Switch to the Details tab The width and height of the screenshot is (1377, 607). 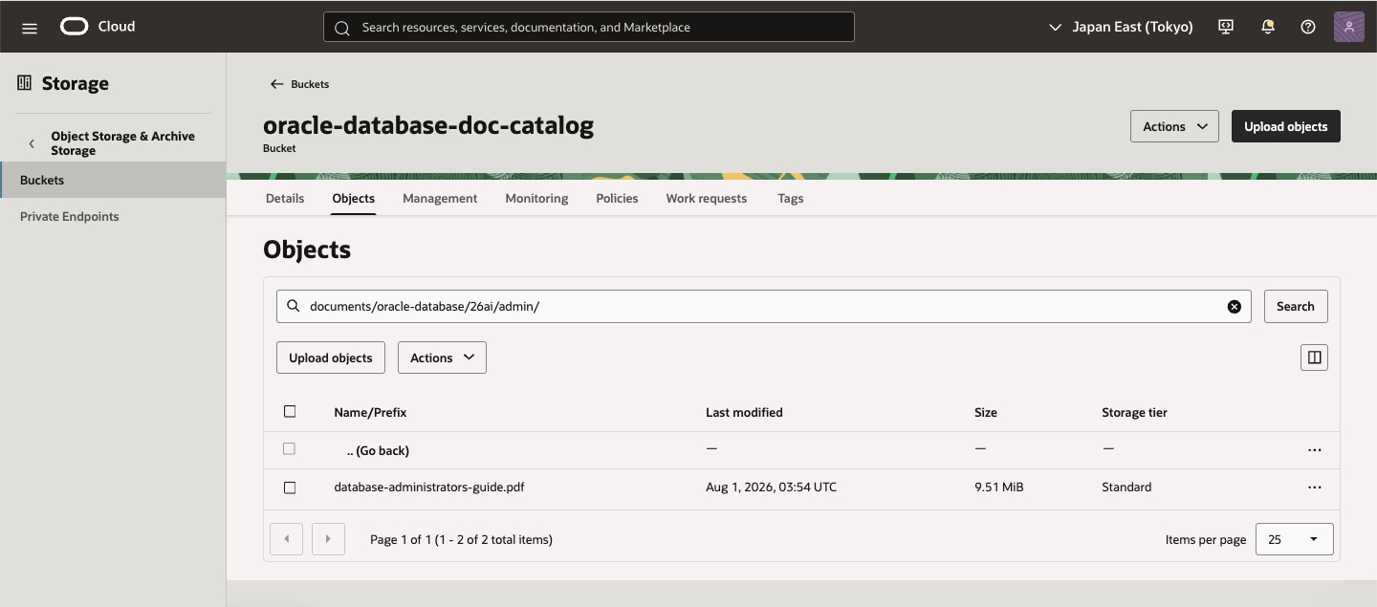tap(285, 198)
